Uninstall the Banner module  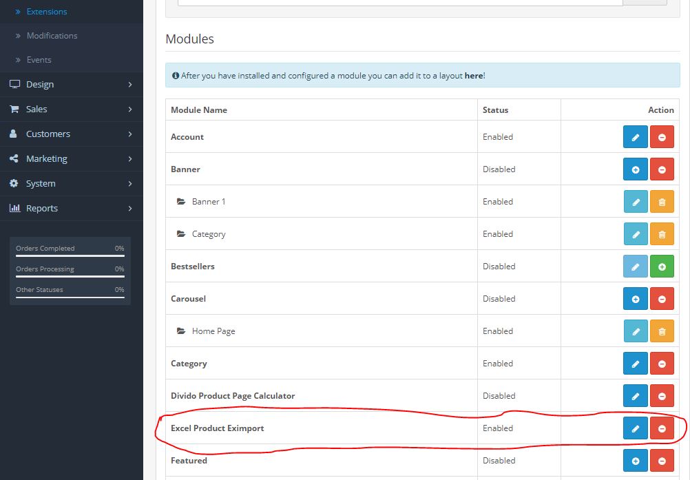pyautogui.click(x=661, y=169)
